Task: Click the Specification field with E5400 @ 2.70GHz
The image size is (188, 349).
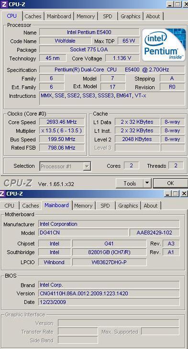Action: tap(112, 70)
